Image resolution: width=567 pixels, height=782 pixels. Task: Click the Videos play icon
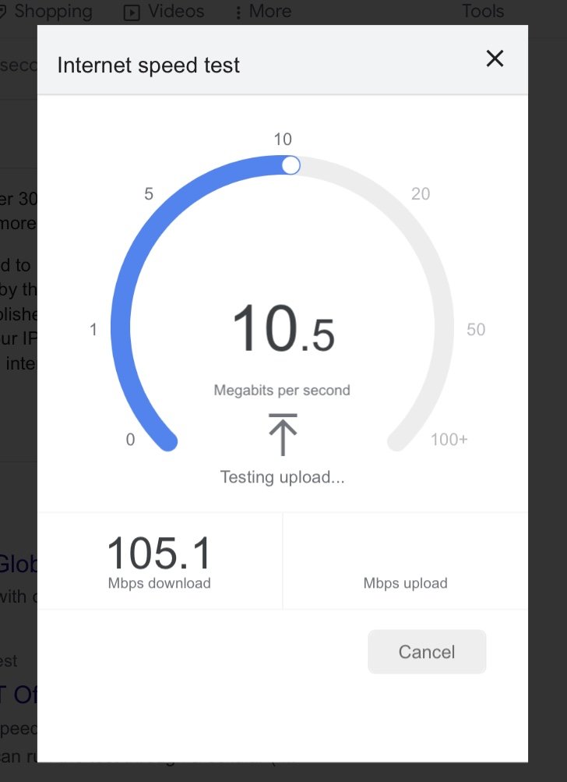[x=132, y=12]
